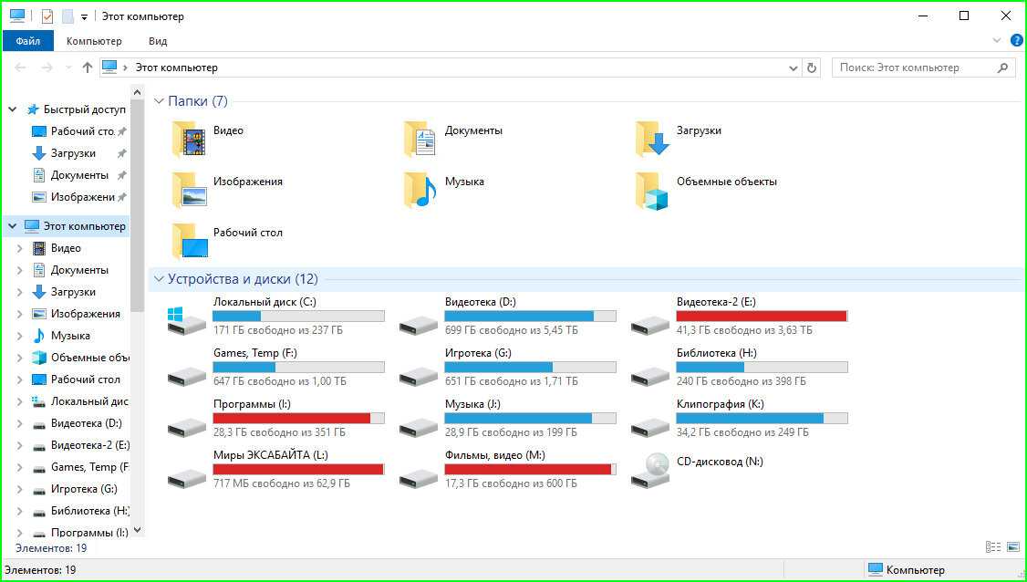
Task: Click the Видеотека-2 (E:) red usage bar
Action: 761,316
